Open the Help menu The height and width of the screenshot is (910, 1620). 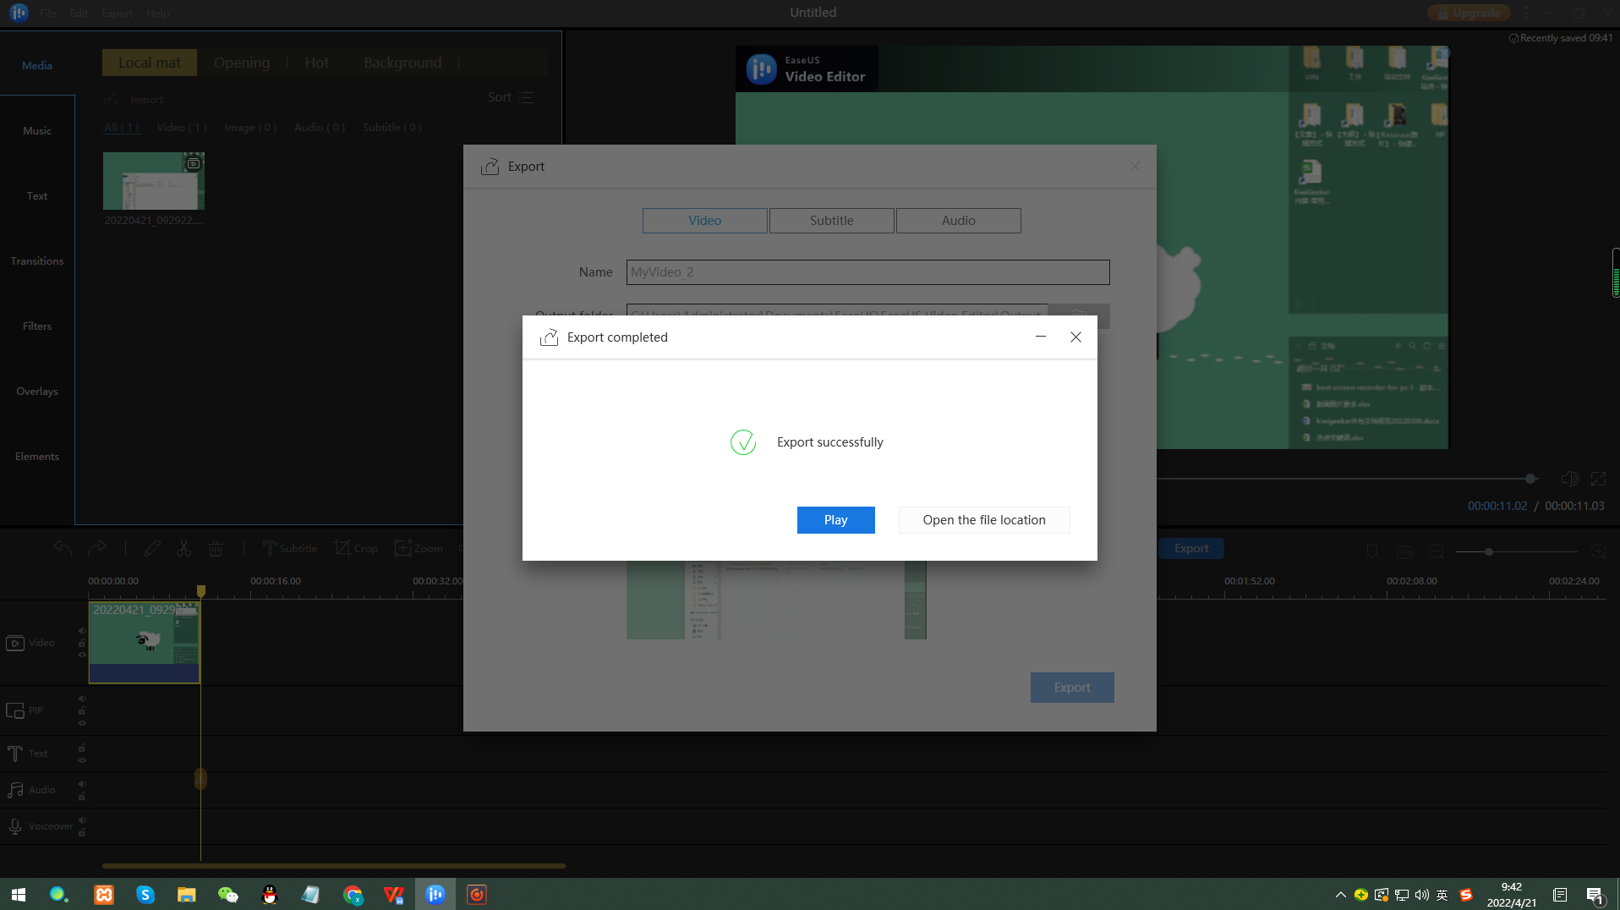coord(157,13)
